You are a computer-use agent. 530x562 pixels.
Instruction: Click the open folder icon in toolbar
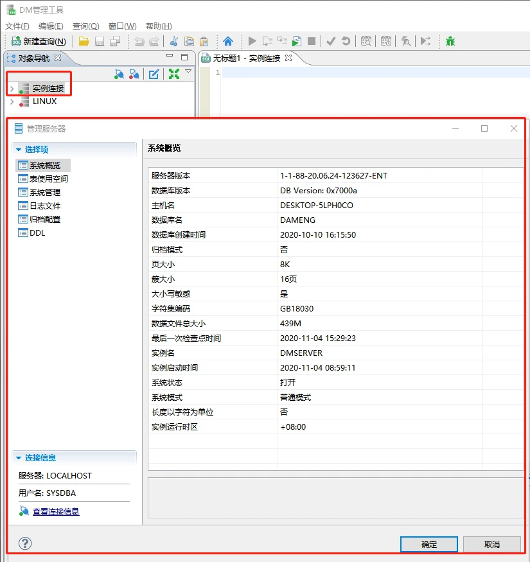(84, 42)
